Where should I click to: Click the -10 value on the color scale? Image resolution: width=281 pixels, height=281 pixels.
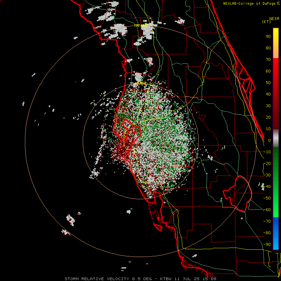(x=267, y=152)
